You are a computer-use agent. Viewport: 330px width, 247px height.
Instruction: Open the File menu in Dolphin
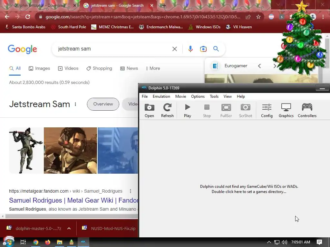[145, 96]
